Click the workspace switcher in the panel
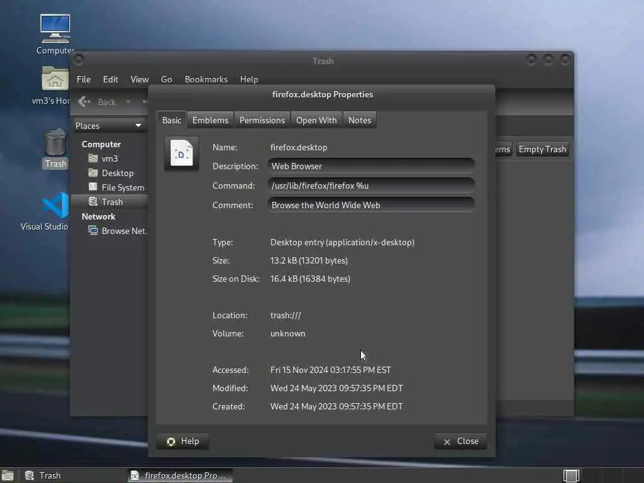The height and width of the screenshot is (483, 644). point(571,475)
